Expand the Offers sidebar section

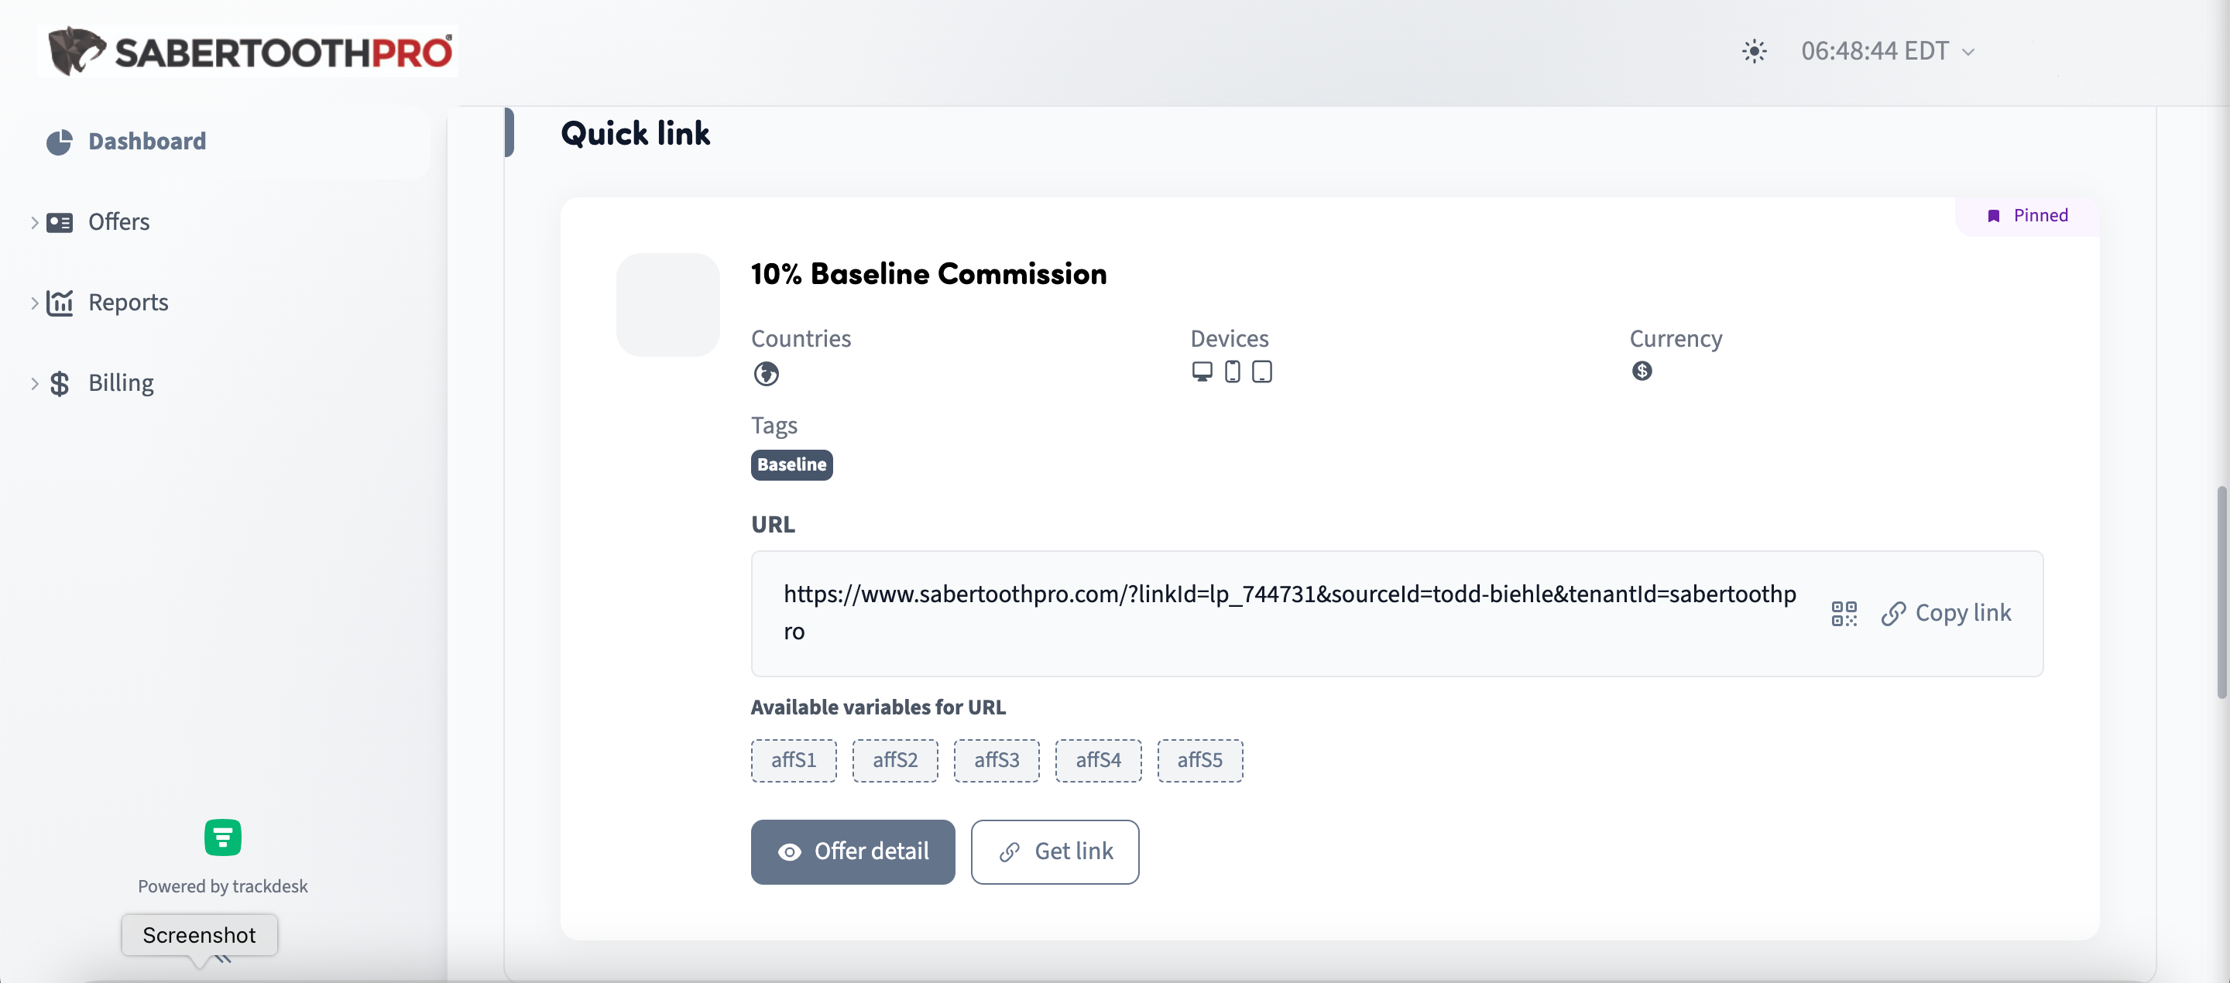35,222
